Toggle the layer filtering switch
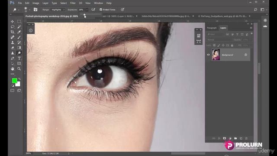The image size is (277, 156). coord(252,34)
